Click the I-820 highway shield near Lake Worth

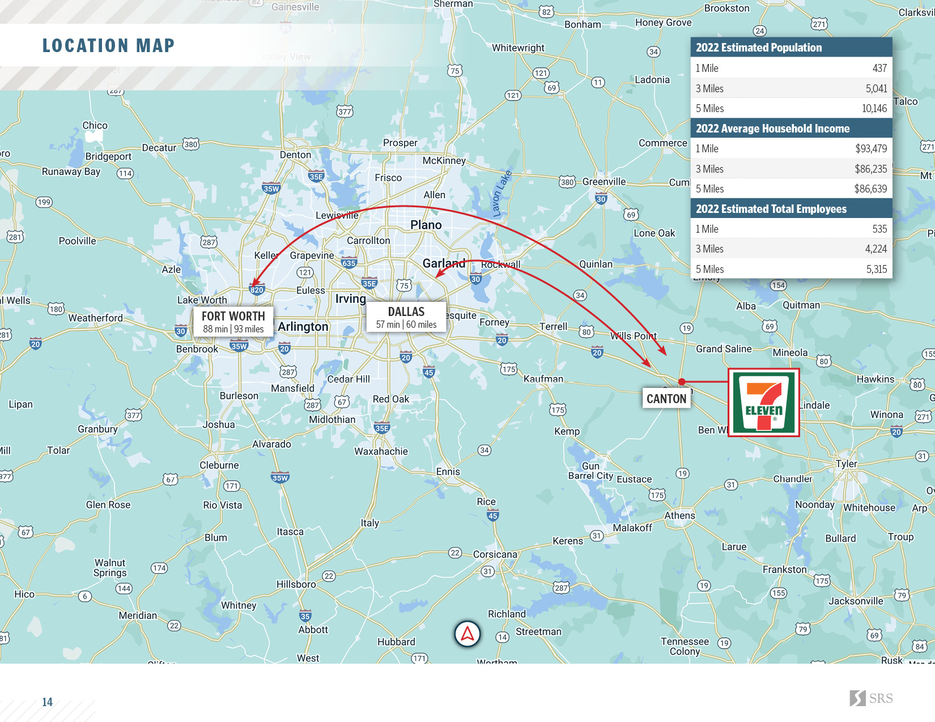coord(257,289)
